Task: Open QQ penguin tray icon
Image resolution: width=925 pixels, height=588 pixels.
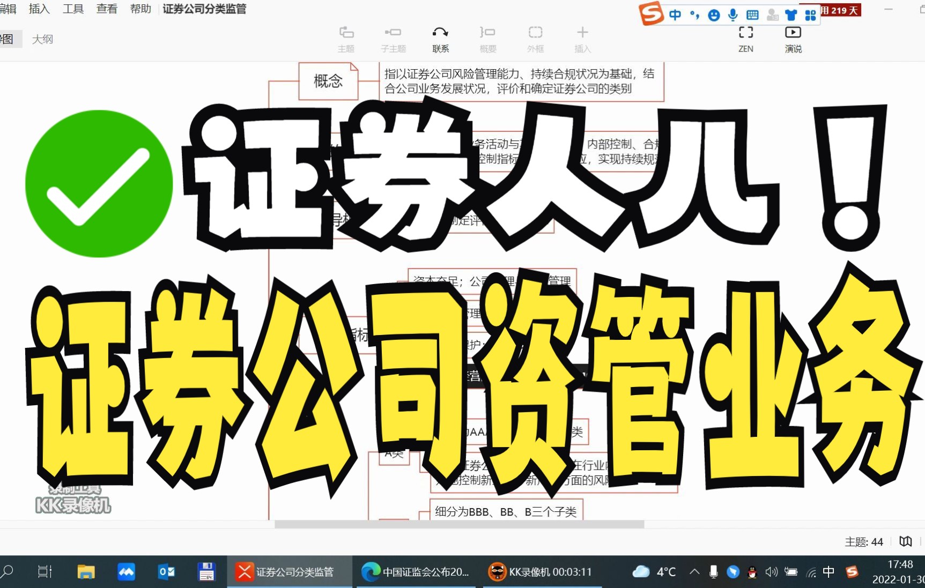Action: (752, 572)
